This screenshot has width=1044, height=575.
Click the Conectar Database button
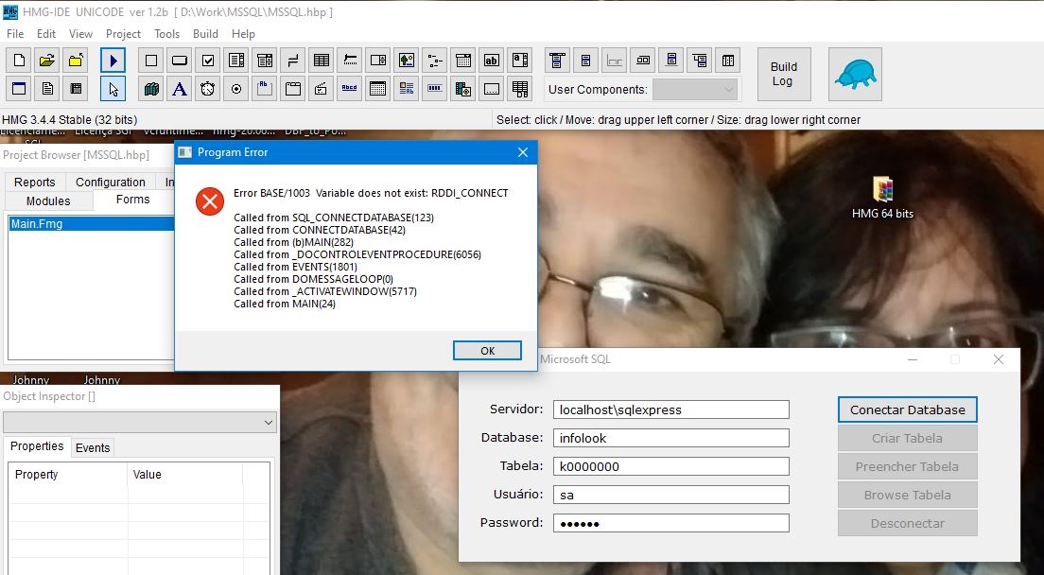[x=908, y=409]
